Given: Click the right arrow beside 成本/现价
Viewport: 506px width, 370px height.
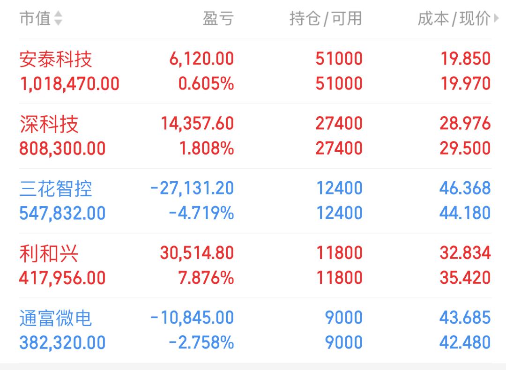Looking at the screenshot, I should click(496, 18).
